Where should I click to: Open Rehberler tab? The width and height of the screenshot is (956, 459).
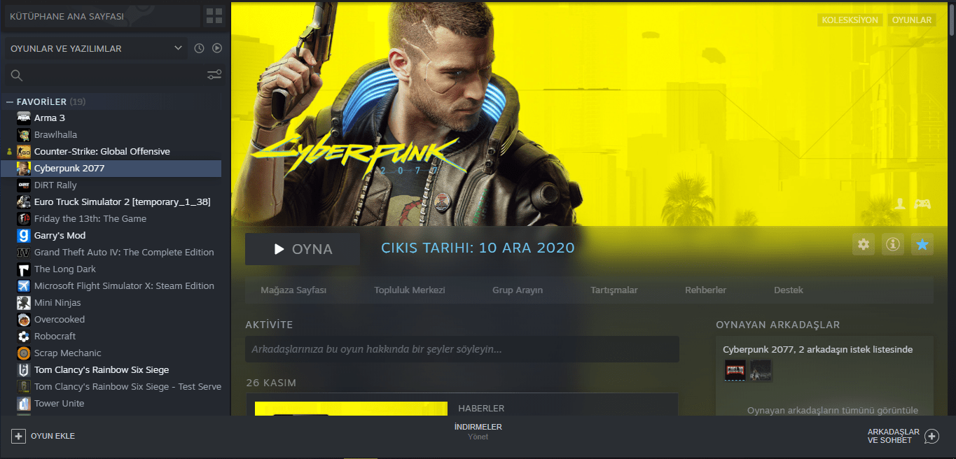[705, 290]
